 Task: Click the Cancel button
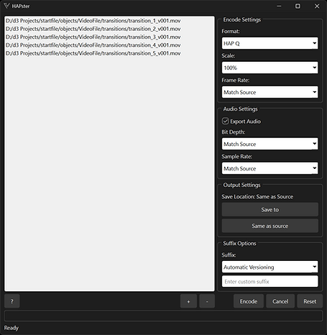click(x=280, y=301)
